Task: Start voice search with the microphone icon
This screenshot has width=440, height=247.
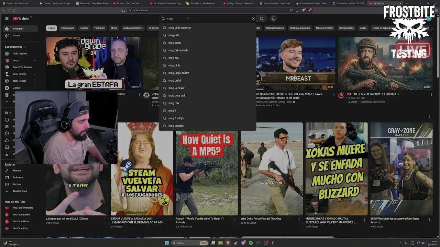Action: (x=273, y=19)
